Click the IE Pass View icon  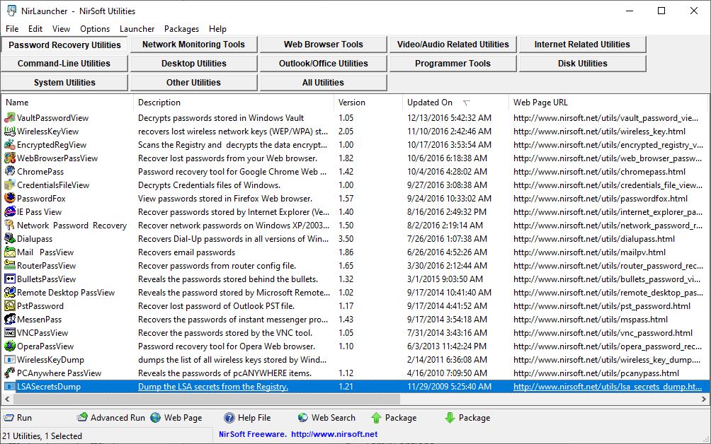[9, 212]
